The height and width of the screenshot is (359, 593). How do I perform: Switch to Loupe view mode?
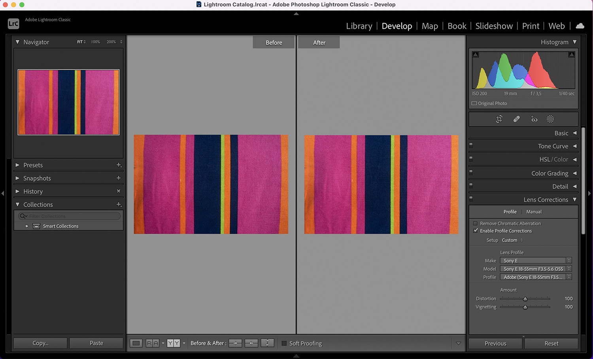pos(136,343)
